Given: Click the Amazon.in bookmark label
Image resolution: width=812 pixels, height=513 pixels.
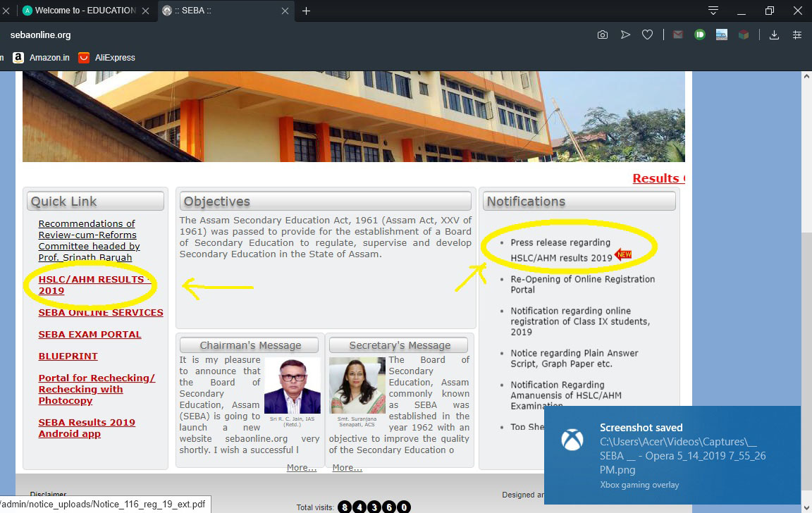Looking at the screenshot, I should (x=49, y=58).
